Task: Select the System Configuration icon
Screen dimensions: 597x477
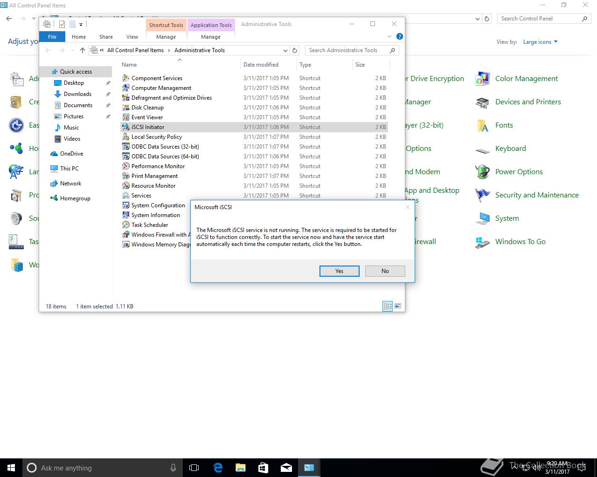Action: coord(125,205)
